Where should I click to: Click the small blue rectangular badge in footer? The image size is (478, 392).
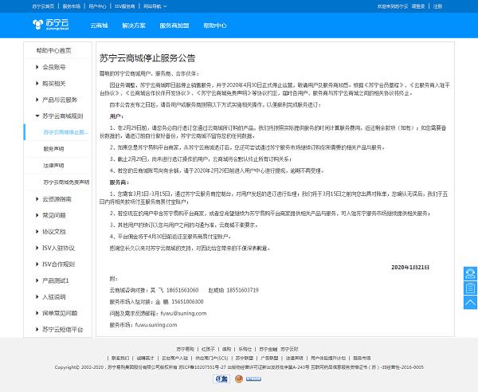pos(253,379)
